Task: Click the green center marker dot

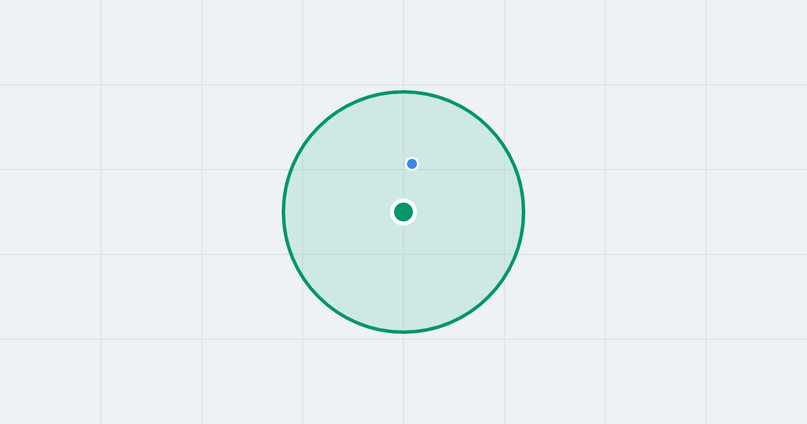Action: (403, 212)
